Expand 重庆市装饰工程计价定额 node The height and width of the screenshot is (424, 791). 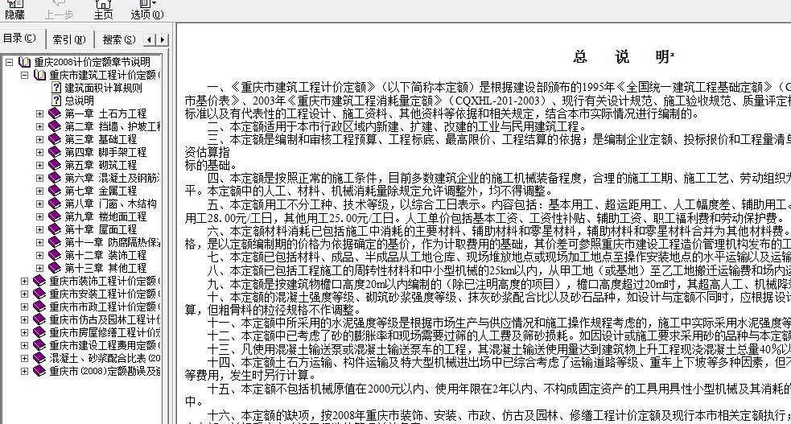click(24, 281)
